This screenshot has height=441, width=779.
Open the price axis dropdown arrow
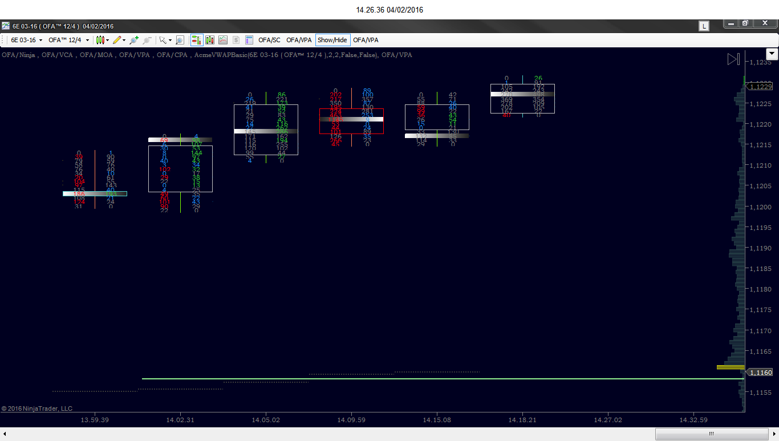coord(772,54)
